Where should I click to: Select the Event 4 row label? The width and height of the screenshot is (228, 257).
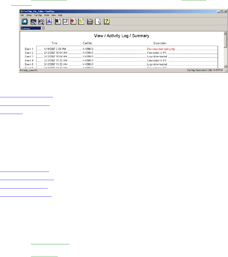click(x=29, y=61)
